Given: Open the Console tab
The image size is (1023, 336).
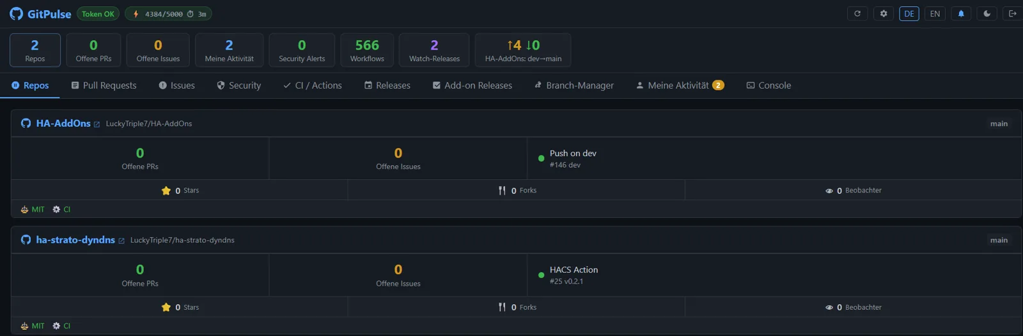Looking at the screenshot, I should [x=769, y=85].
